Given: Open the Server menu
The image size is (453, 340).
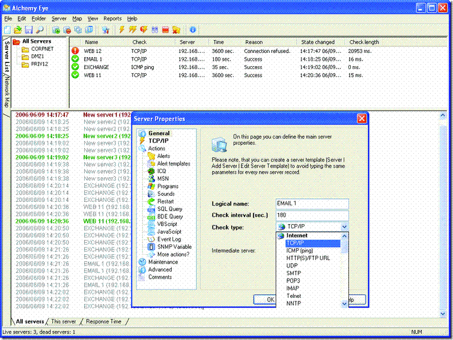Looking at the screenshot, I should pos(59,19).
